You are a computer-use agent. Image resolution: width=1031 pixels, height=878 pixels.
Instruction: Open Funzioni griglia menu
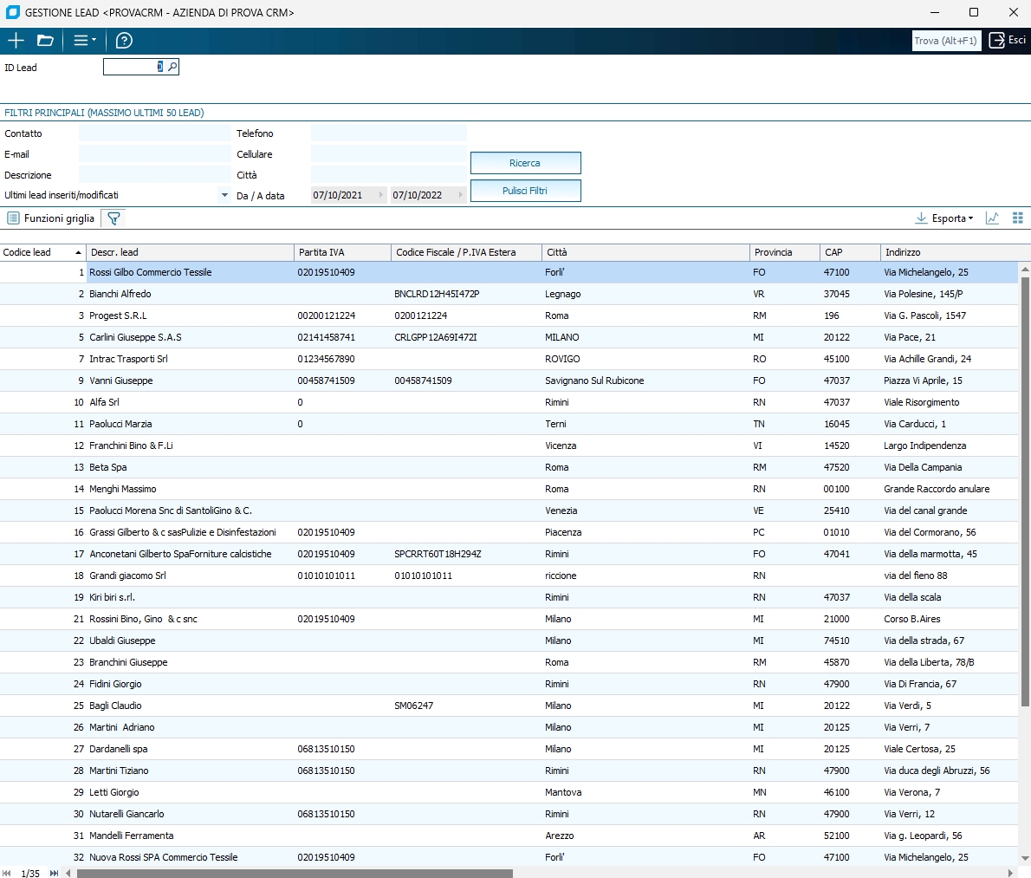click(50, 218)
